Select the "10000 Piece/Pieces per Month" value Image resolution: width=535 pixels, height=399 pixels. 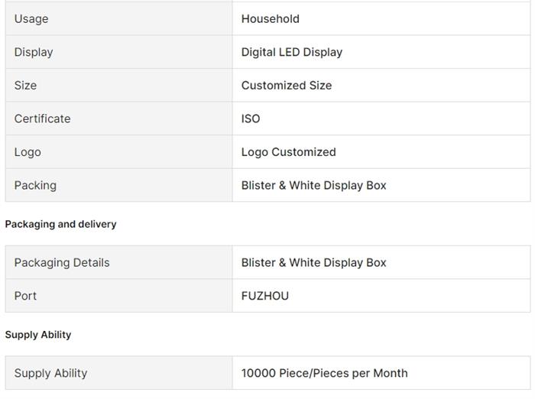point(324,373)
